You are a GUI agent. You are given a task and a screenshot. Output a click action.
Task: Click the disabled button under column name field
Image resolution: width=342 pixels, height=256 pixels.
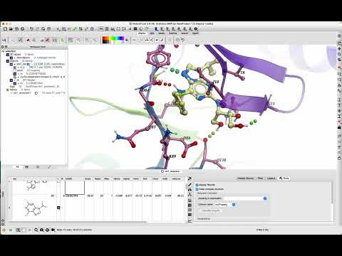pyautogui.click(x=210, y=210)
